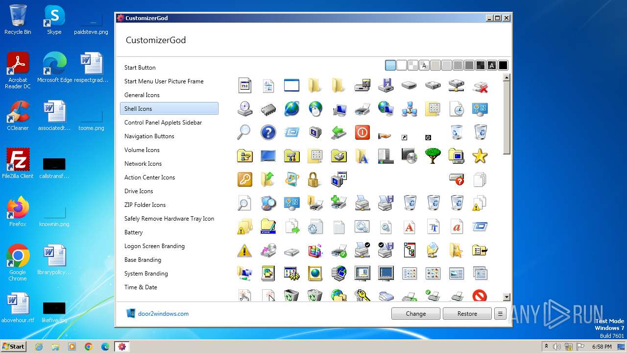The image size is (627, 353).
Task: Choose the memory chip icon
Action: coord(268,109)
